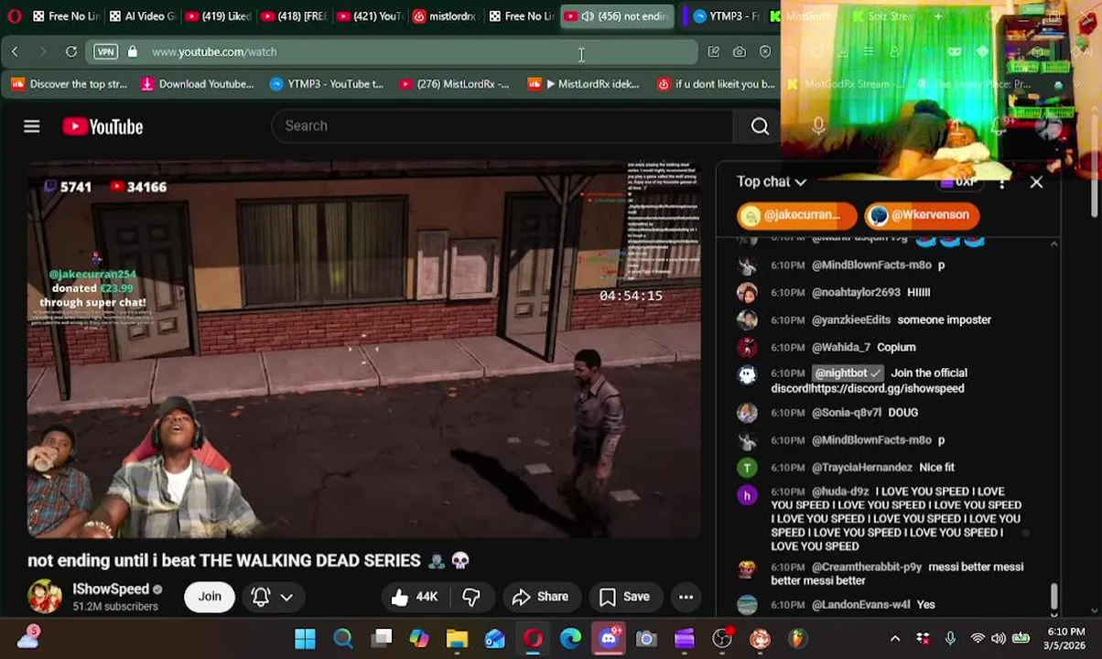Mute audio on the (456) not ending tab

click(x=588, y=16)
